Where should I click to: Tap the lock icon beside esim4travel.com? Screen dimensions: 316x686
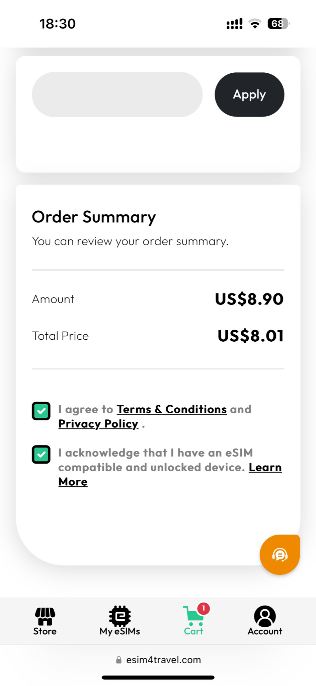(x=118, y=660)
